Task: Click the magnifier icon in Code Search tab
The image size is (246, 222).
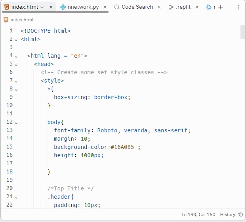Action: click(116, 7)
